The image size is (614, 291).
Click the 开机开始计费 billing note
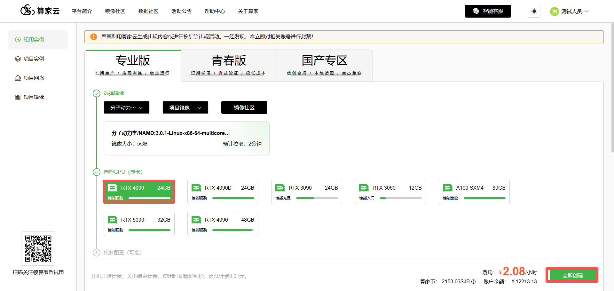[x=170, y=276]
